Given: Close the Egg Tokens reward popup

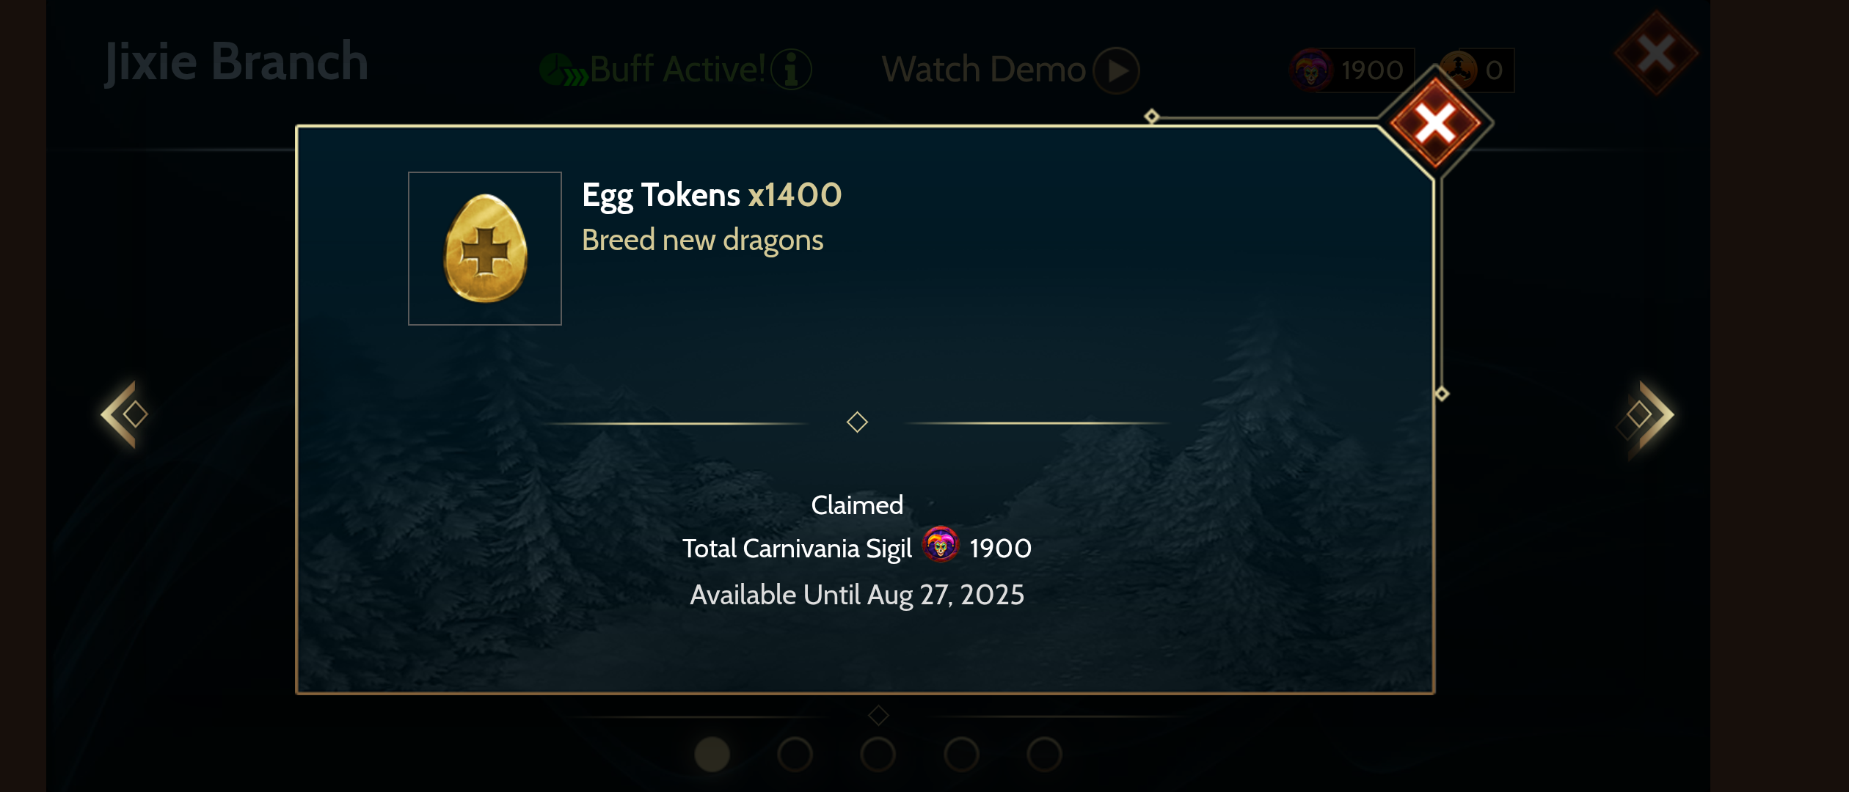Looking at the screenshot, I should point(1434,122).
